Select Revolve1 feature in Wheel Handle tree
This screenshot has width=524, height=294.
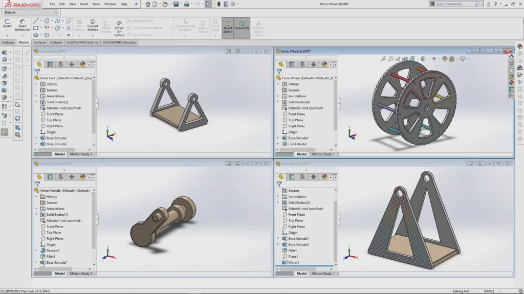coord(53,251)
